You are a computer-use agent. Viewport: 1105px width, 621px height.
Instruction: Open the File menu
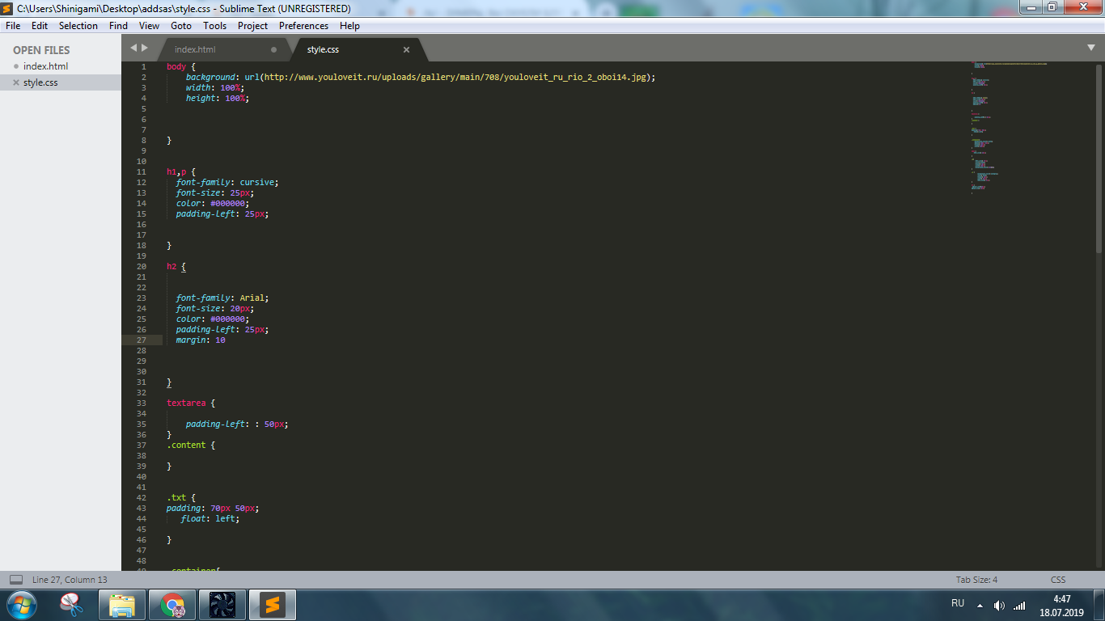click(13, 26)
